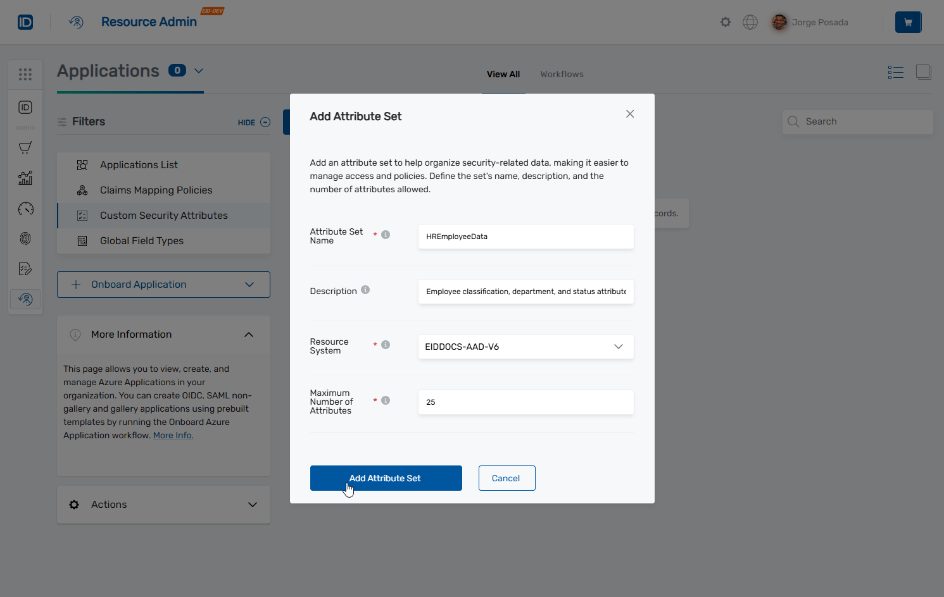Open the audit checklist sidebar icon
This screenshot has height=597, width=944.
pos(25,269)
